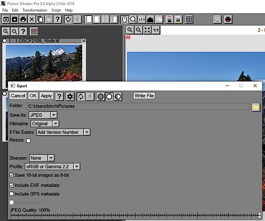This screenshot has height=221, width=265.
Task: Check Include GPS metadata option
Action: click(x=12, y=194)
